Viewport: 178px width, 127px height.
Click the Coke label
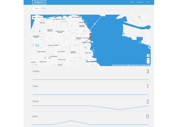pyautogui.click(x=35, y=86)
